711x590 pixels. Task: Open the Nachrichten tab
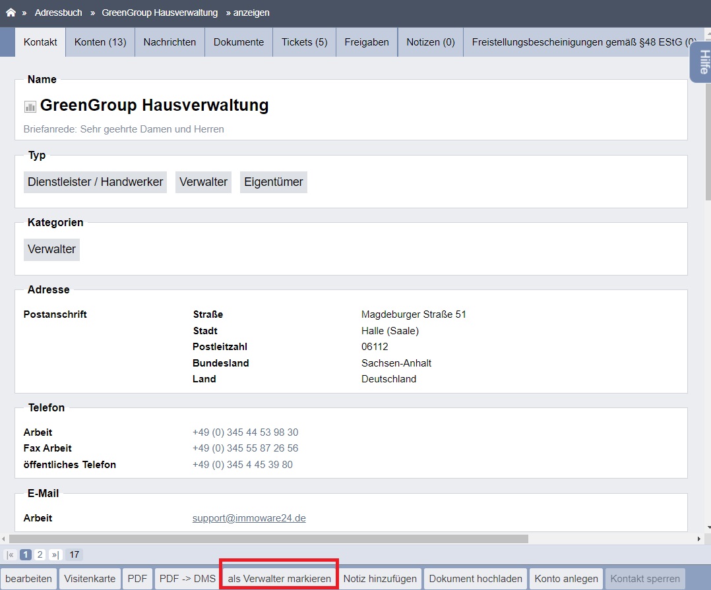coord(170,42)
